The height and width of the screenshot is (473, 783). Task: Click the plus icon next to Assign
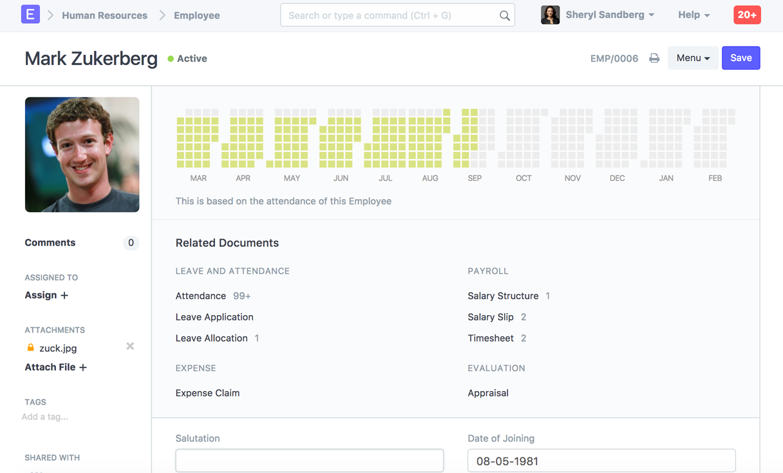click(x=64, y=295)
